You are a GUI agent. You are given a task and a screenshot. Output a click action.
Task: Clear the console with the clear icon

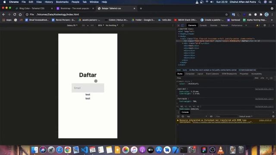(x=183, y=117)
